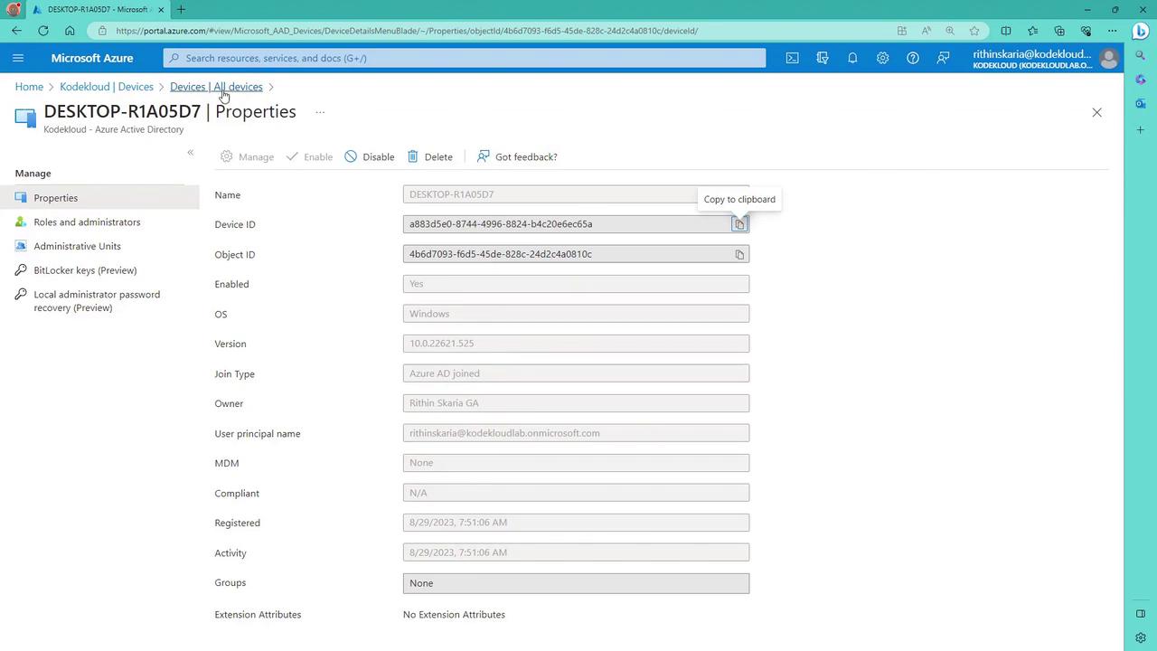Screen dimensions: 1157x651
Task: Open Directories and subscriptions filter icon
Action: pos(823,58)
